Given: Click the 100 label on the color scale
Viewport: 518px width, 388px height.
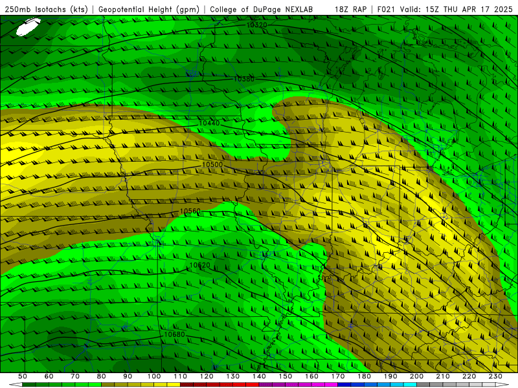Looking at the screenshot, I should (x=154, y=376).
